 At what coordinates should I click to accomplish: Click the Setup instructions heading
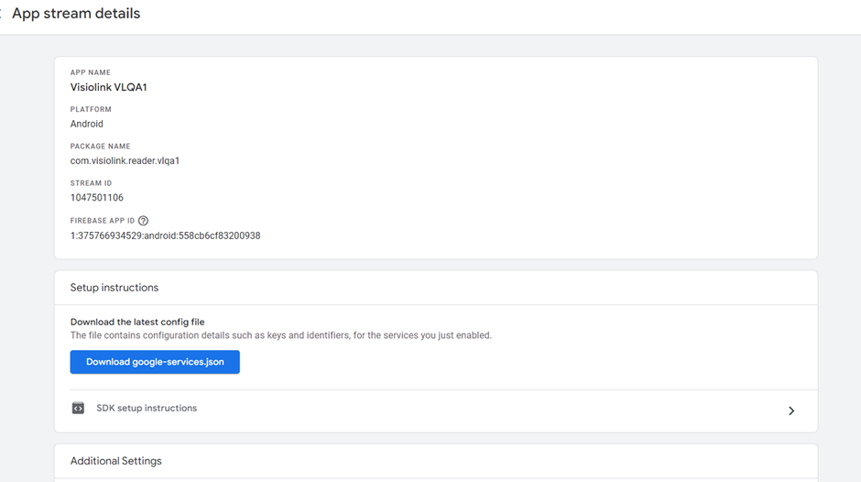click(x=114, y=288)
